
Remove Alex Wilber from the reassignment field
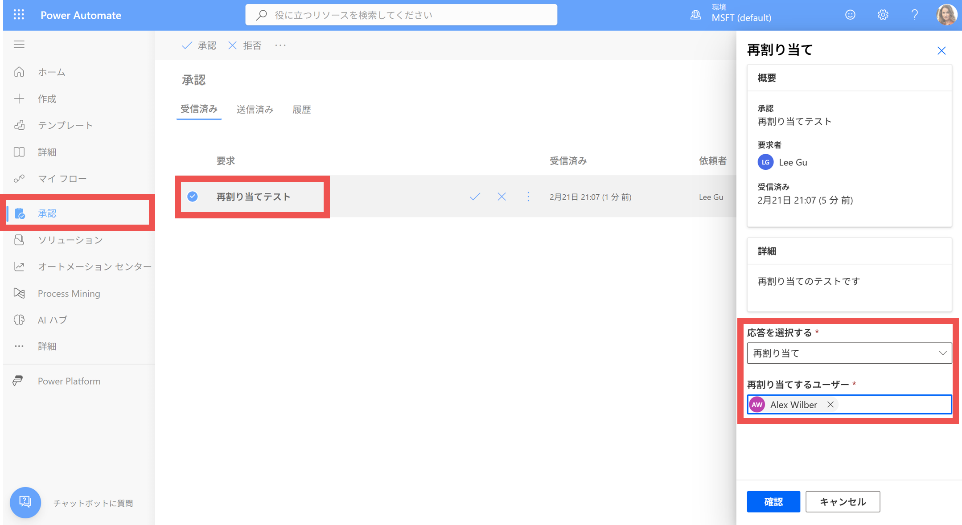coord(830,404)
